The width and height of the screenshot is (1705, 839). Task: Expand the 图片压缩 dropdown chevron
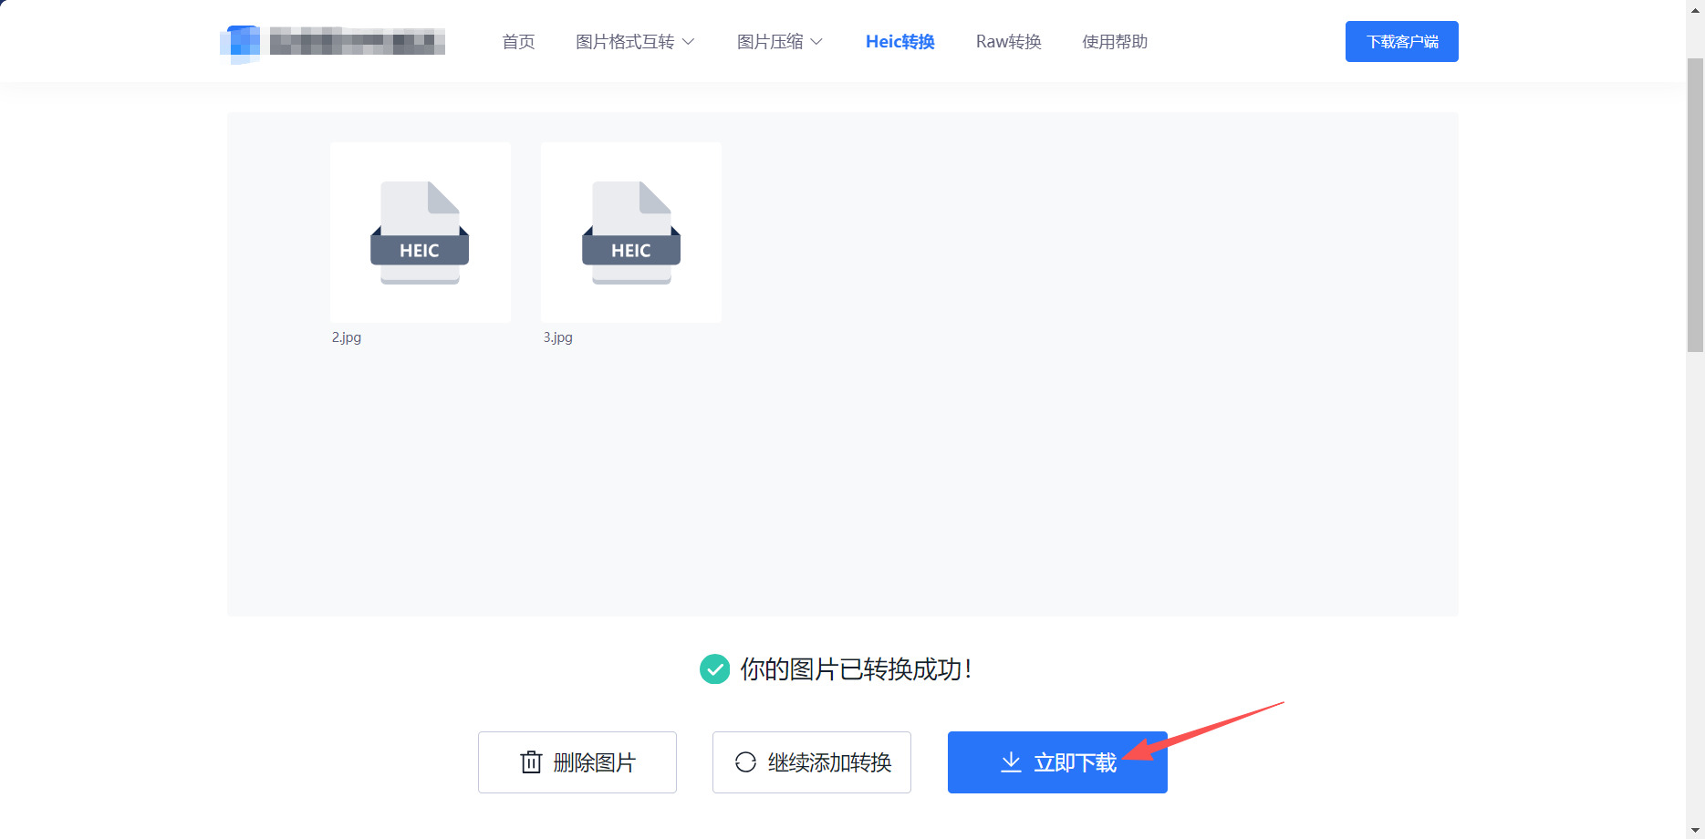point(816,42)
